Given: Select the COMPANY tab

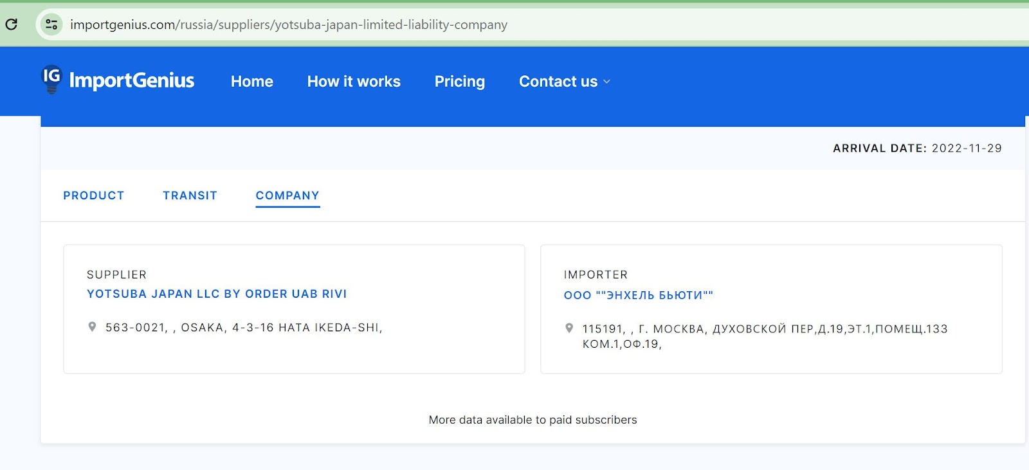Looking at the screenshot, I should coord(287,195).
